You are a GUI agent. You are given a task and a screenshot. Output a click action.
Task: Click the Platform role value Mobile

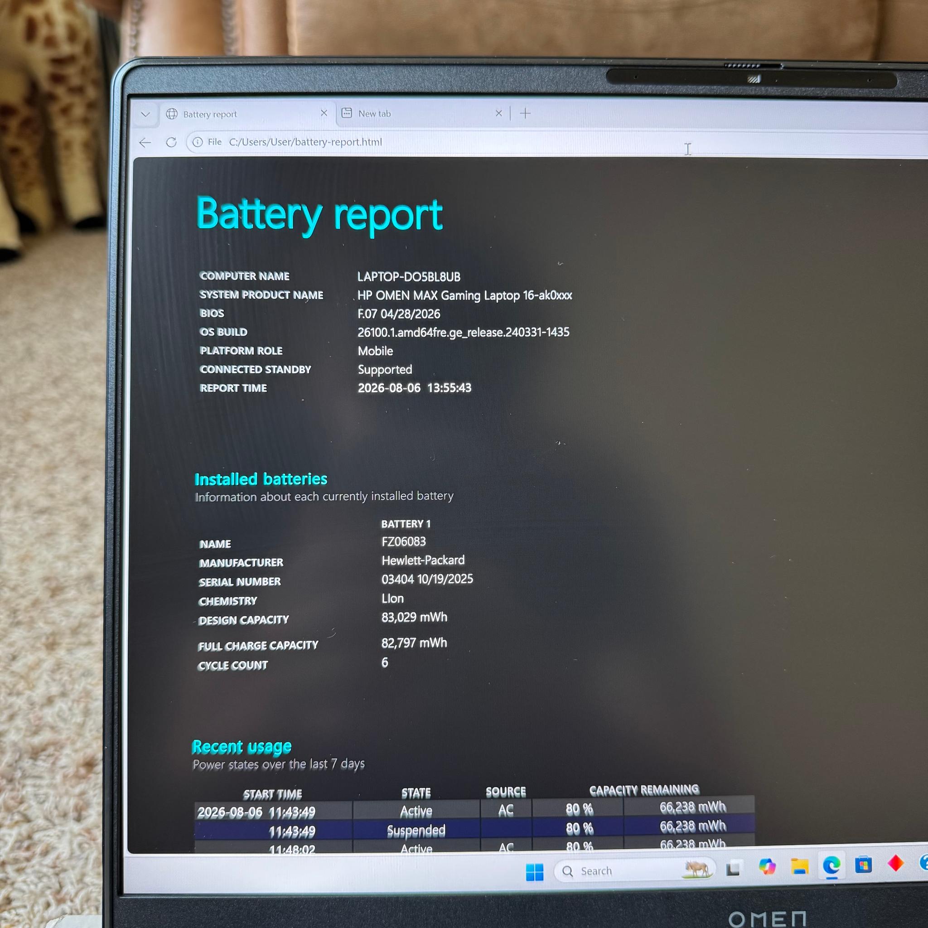(x=375, y=351)
